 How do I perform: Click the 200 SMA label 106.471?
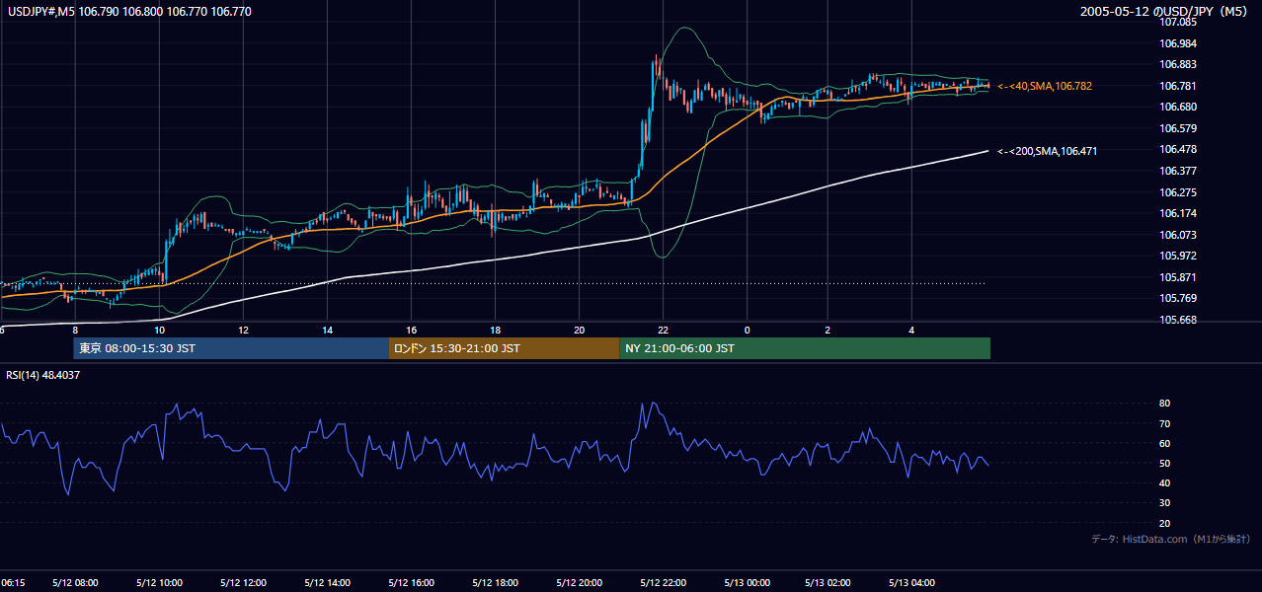[1047, 151]
